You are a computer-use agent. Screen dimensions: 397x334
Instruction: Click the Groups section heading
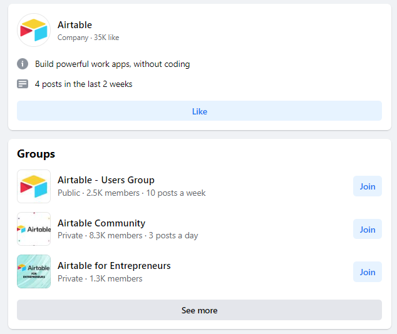[36, 154]
